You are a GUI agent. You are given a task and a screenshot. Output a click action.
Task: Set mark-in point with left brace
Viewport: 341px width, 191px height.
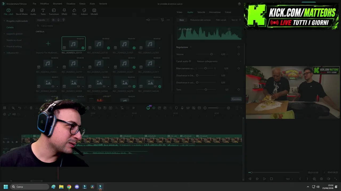tap(300, 179)
